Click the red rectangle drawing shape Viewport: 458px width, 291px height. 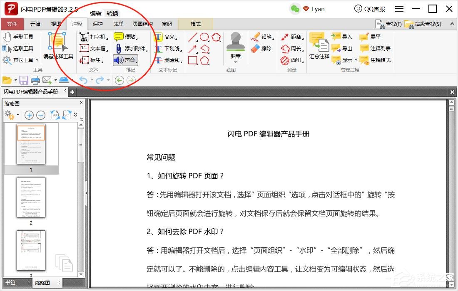pyautogui.click(x=193, y=61)
